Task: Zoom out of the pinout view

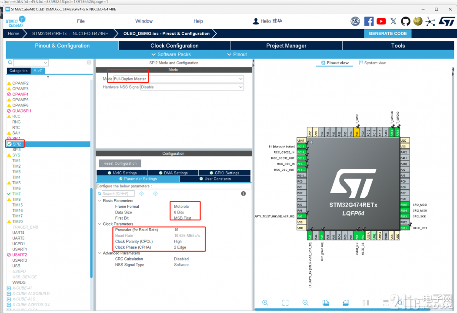Action: 305,303
